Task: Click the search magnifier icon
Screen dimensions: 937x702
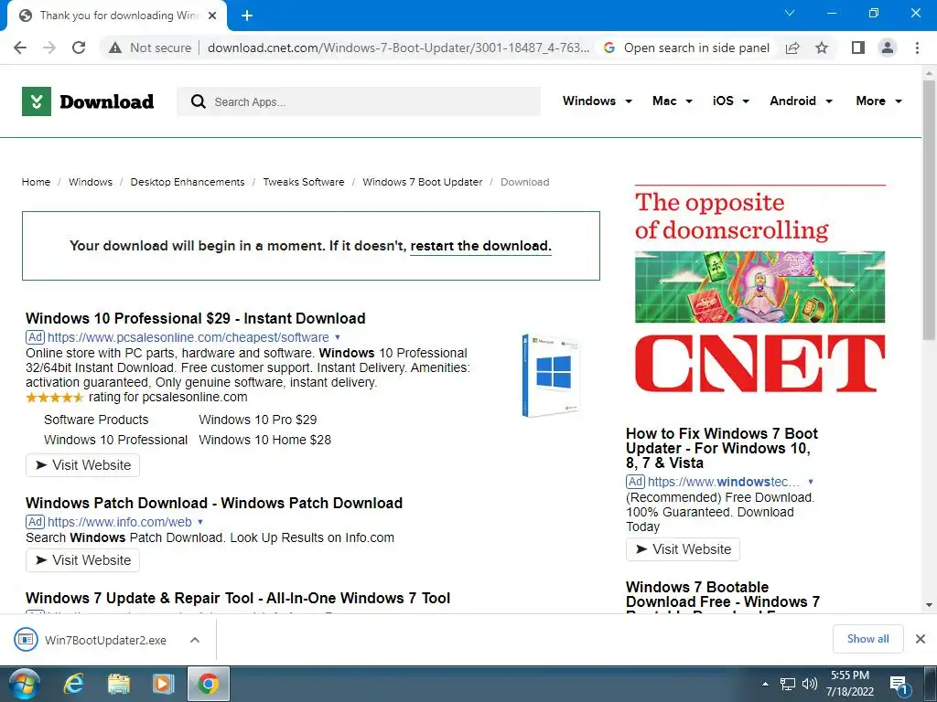Action: pyautogui.click(x=198, y=101)
